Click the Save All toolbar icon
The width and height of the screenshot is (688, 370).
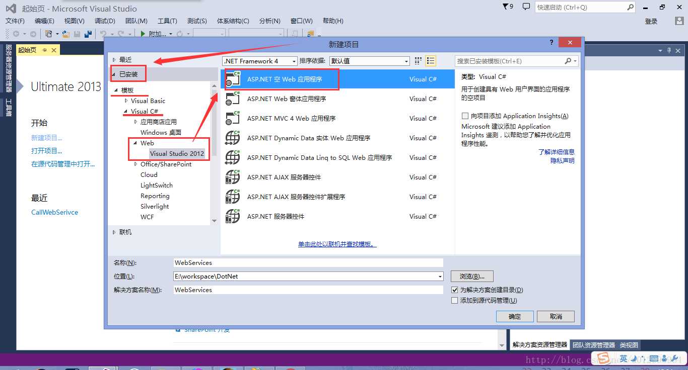[88, 34]
